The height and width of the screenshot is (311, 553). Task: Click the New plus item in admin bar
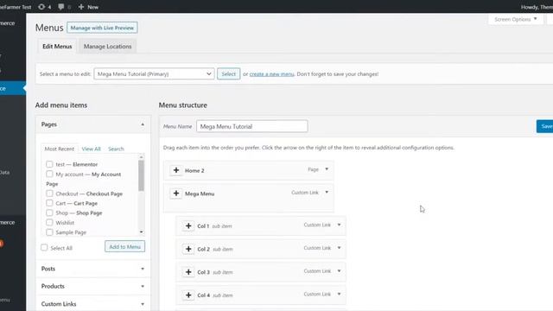[88, 7]
